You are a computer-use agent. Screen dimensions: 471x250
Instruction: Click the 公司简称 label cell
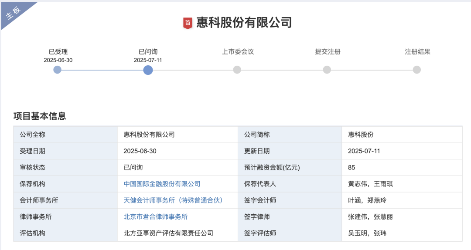[290, 135]
